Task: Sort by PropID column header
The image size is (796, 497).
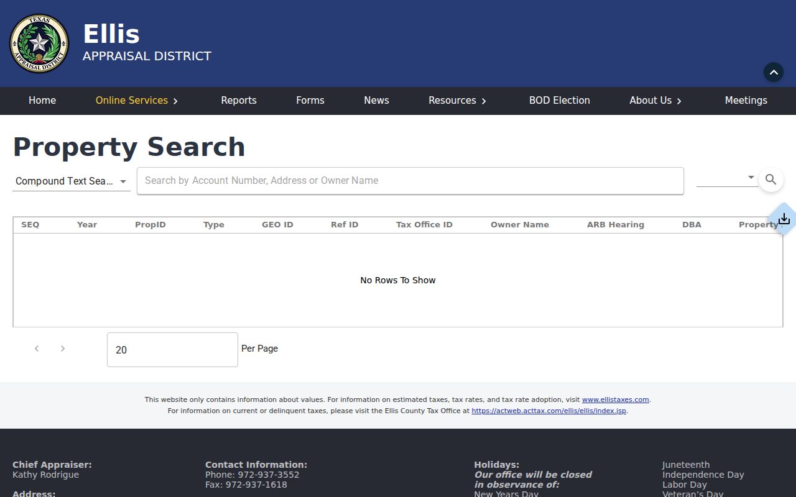Action: [x=150, y=225]
